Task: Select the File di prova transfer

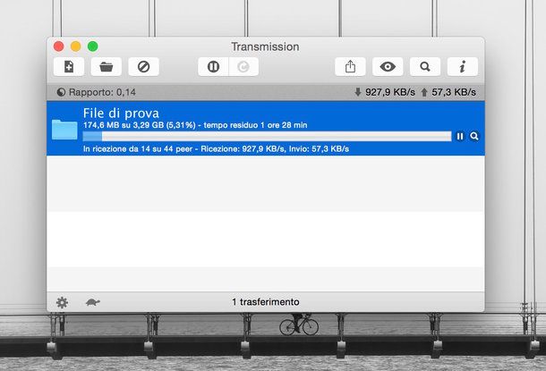Action: (265, 129)
